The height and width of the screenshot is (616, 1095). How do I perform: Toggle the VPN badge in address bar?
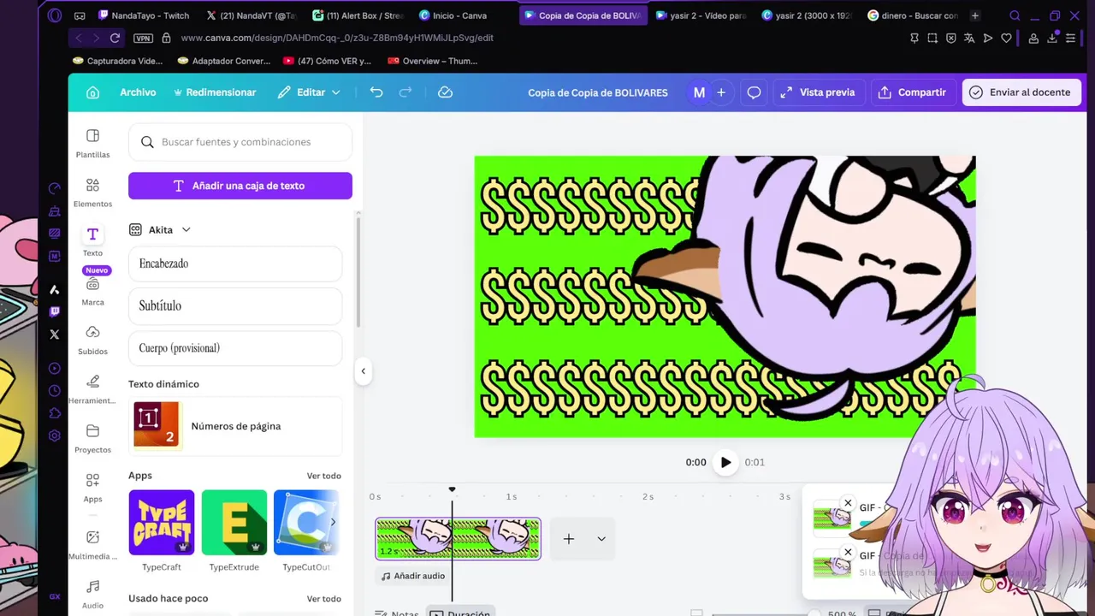coord(142,38)
